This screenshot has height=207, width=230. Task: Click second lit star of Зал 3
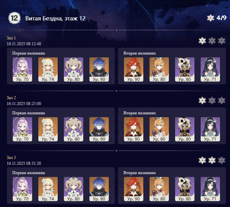pos(212,160)
